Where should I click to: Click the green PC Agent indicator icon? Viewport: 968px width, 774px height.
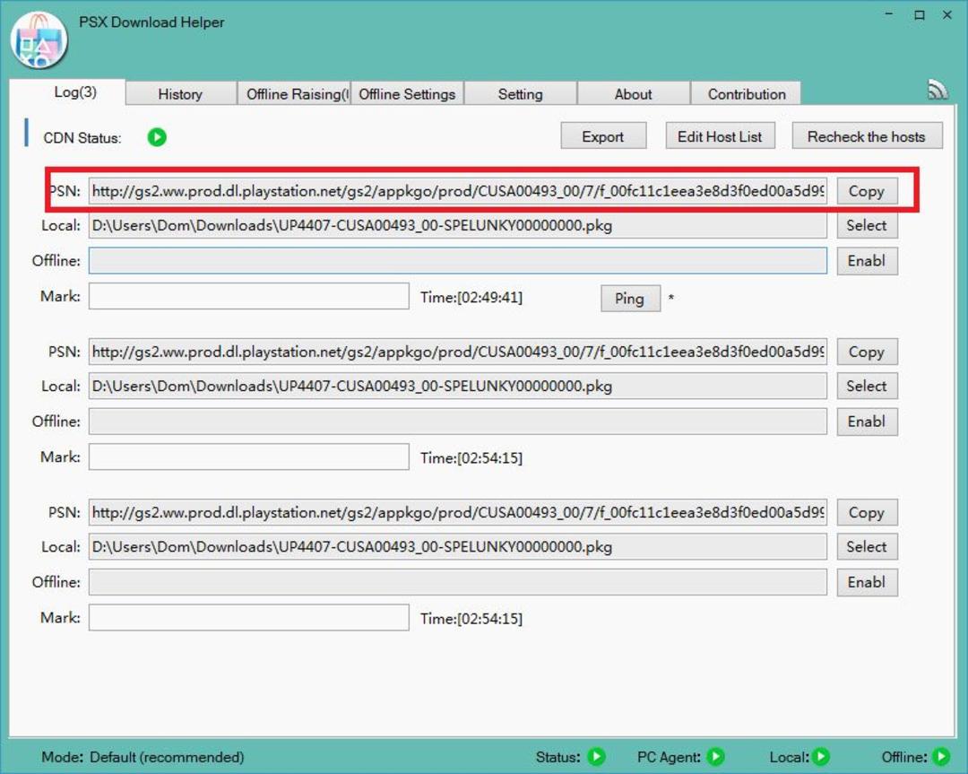click(x=715, y=756)
